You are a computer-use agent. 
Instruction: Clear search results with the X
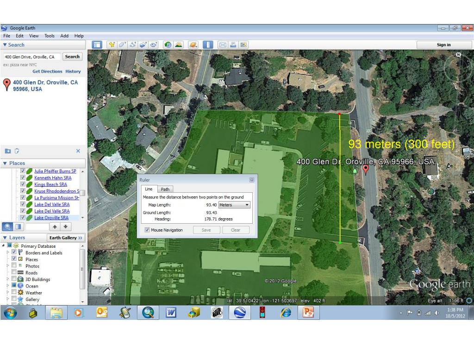(x=78, y=151)
